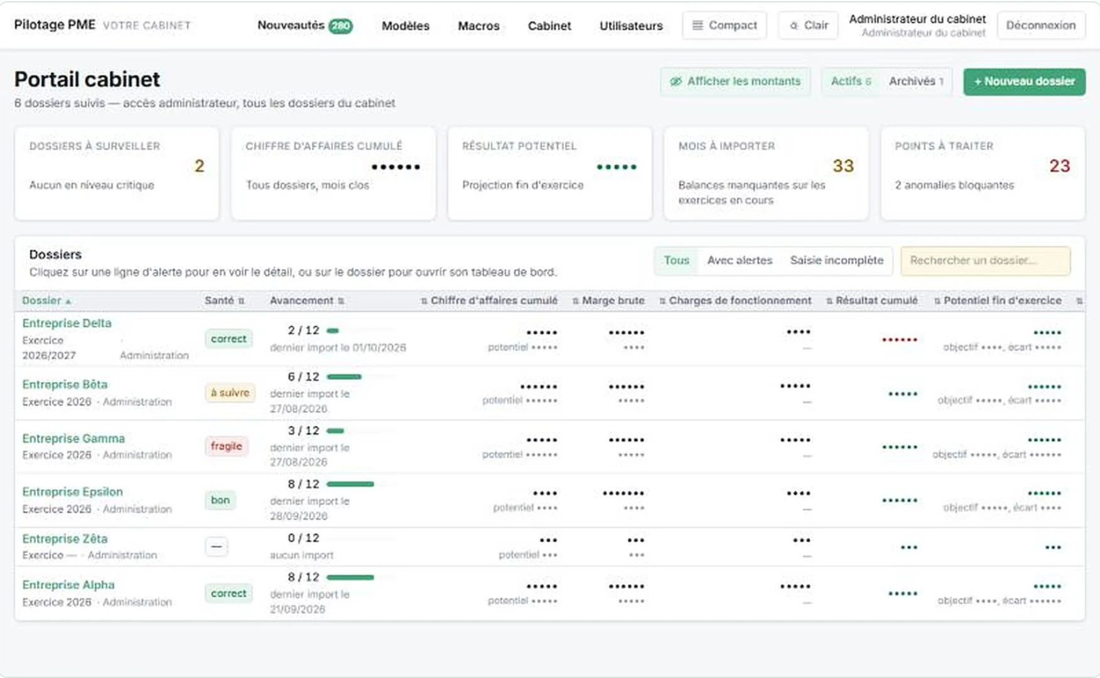Open the Utilisateurs menu
1100x678 pixels.
[x=631, y=26]
